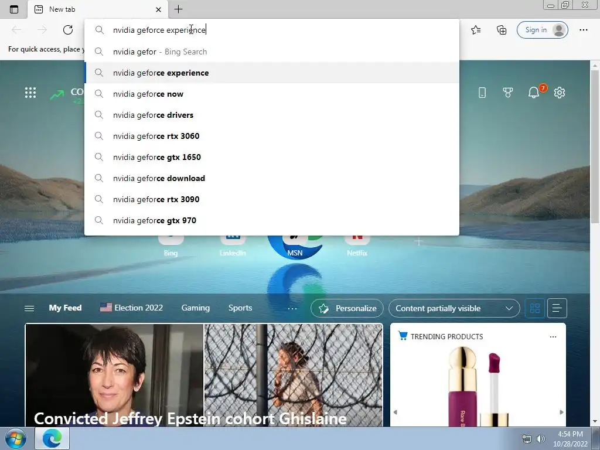
Task: Click the Trending Products shopping cart icon
Action: click(403, 336)
